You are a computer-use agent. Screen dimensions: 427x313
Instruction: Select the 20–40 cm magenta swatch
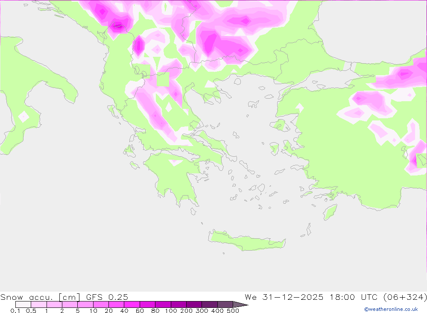click(117, 304)
